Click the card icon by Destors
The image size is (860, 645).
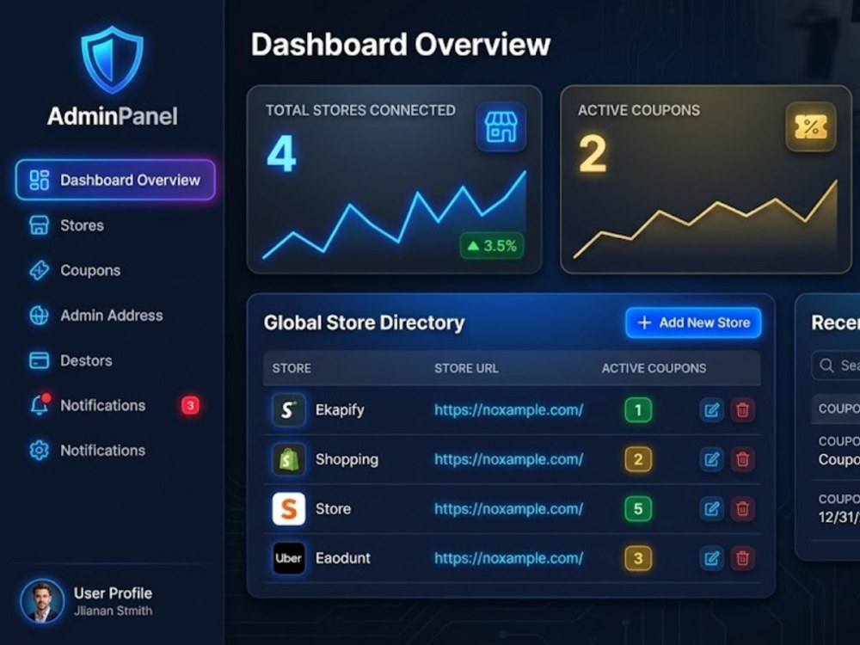pos(39,360)
